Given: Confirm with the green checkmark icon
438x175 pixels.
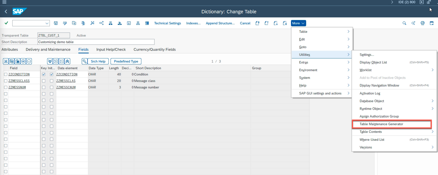Looking at the screenshot, I should pos(6,23).
